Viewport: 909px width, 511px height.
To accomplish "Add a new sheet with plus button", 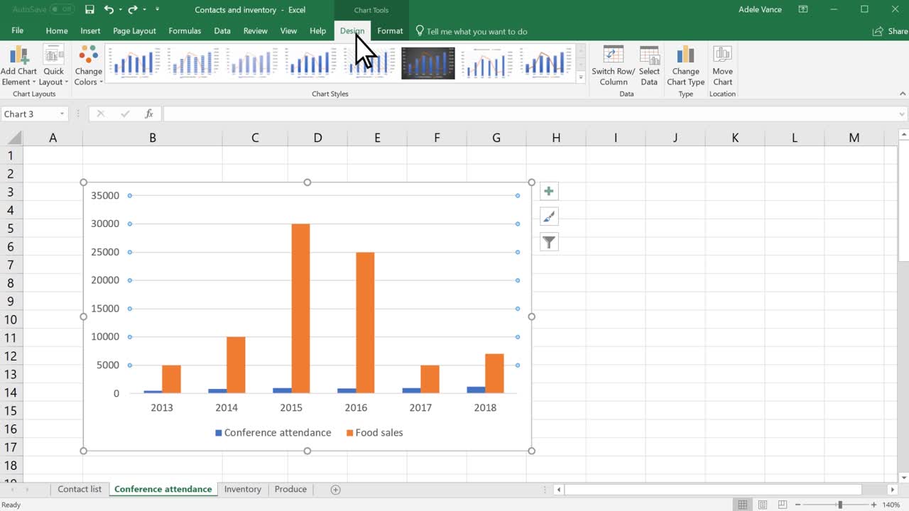I will [x=336, y=490].
